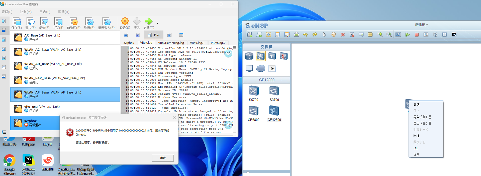Click the eNSP new topology icon
This screenshot has width=481, height=176.
[x=250, y=34]
